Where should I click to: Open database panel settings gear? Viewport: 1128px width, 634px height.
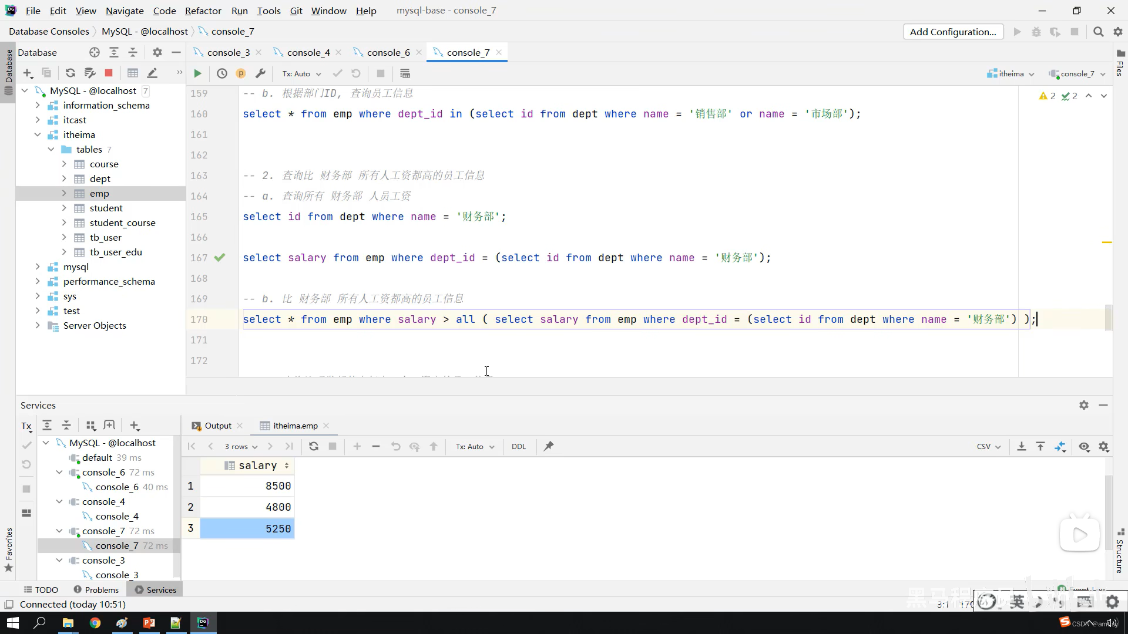point(157,52)
